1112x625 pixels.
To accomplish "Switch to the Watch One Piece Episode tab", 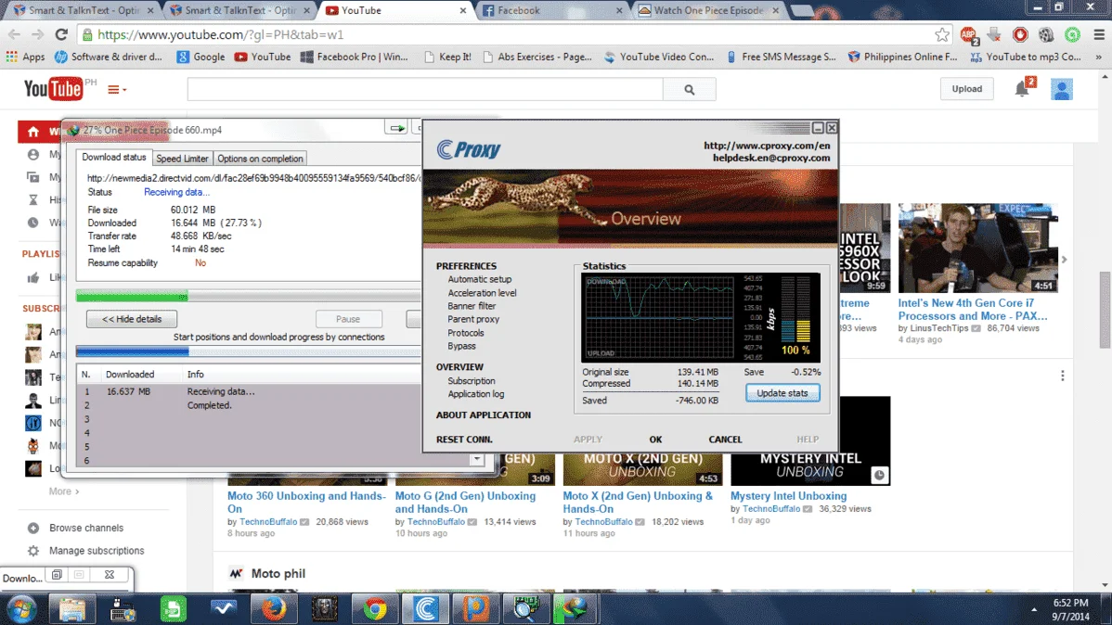I will point(708,10).
